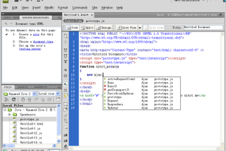Collapse the Site - Unnamed Site 2 tree node
The height and width of the screenshot is (151, 226).
5,110
